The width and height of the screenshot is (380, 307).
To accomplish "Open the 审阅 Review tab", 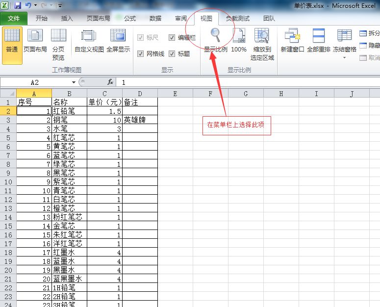I will (181, 19).
